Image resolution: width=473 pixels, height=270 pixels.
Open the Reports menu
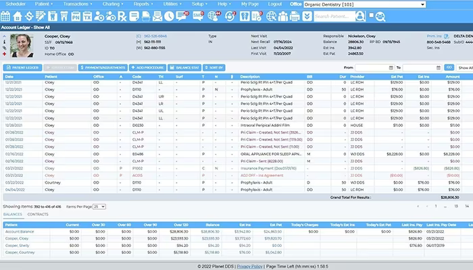tap(143, 4)
